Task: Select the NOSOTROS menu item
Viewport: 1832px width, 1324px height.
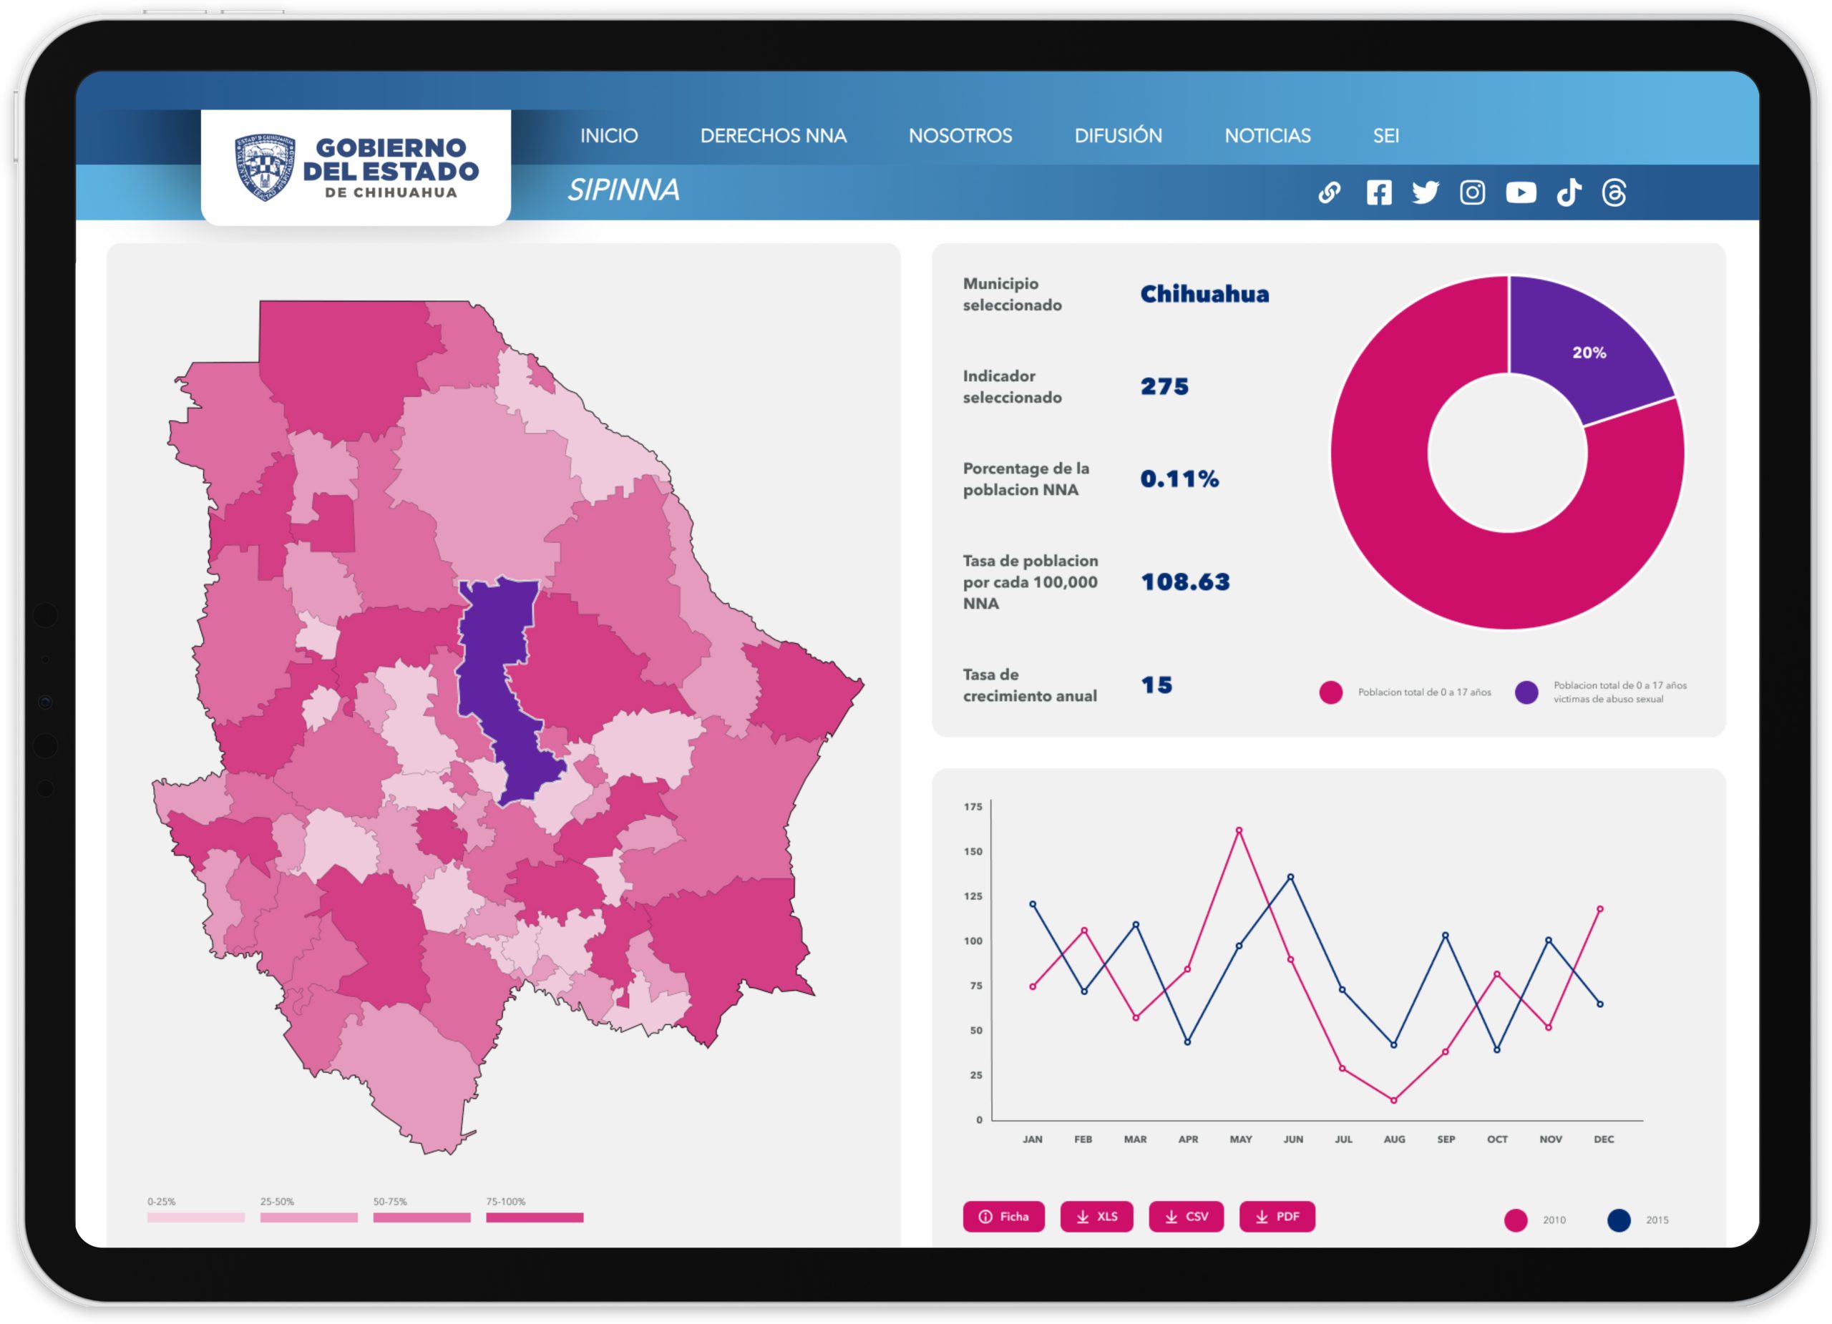Action: (x=960, y=136)
